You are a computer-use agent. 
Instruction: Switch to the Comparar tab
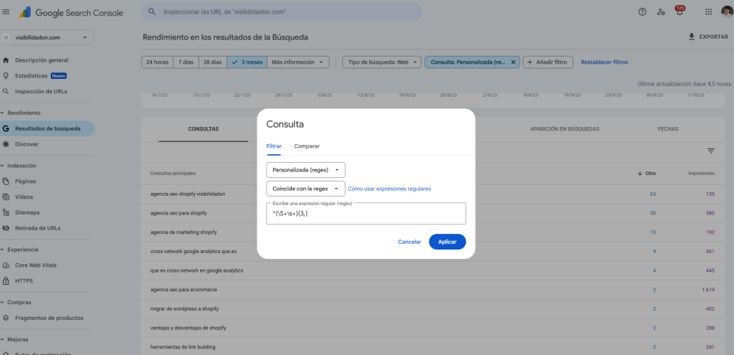307,146
